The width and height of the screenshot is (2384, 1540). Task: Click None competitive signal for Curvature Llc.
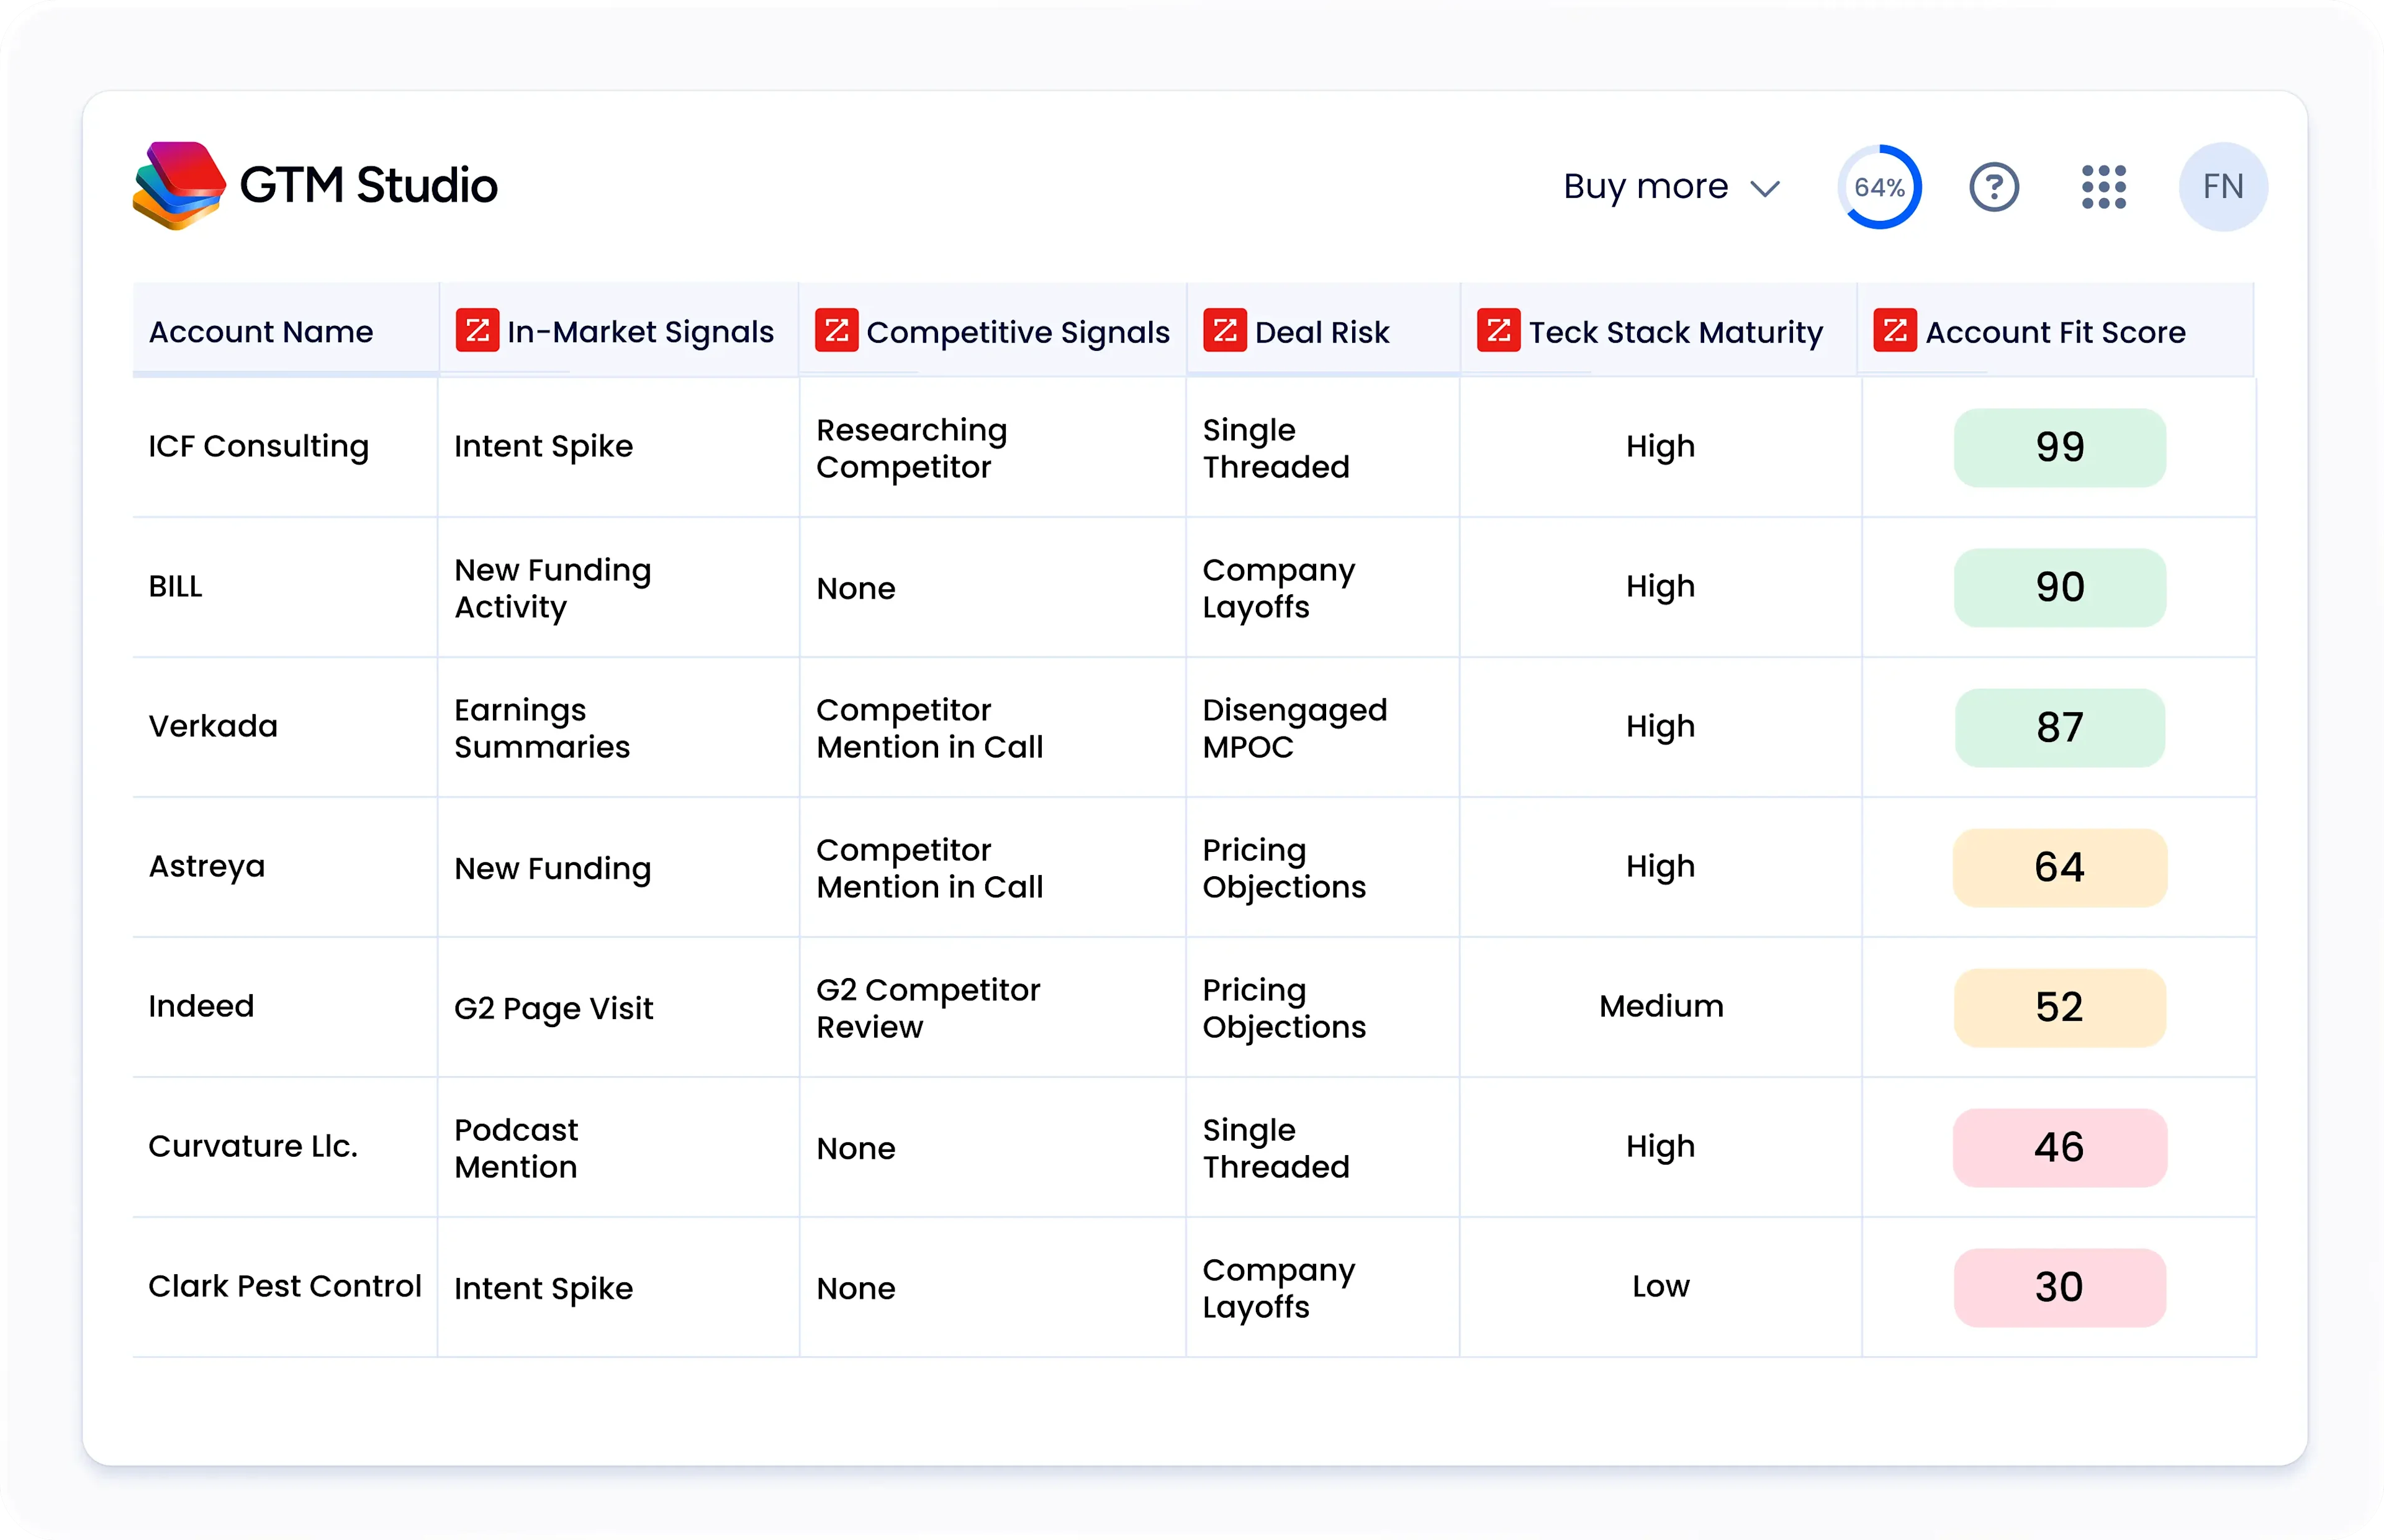coord(856,1148)
